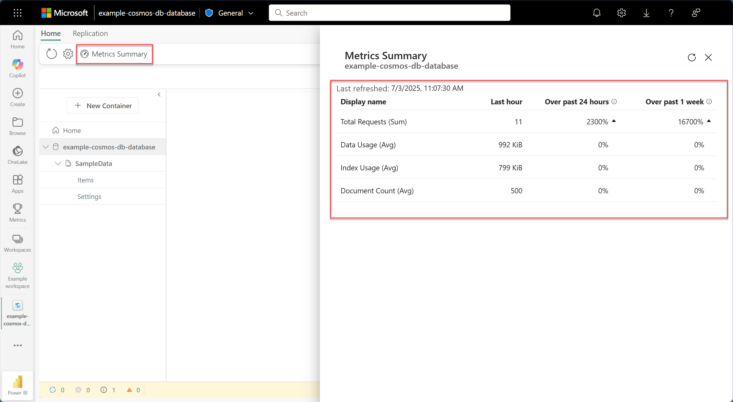Click in the Search box
This screenshot has width=733, height=402.
(x=390, y=13)
